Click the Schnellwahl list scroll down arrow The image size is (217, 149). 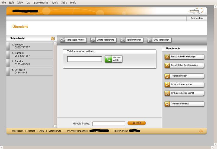pyautogui.click(x=55, y=126)
